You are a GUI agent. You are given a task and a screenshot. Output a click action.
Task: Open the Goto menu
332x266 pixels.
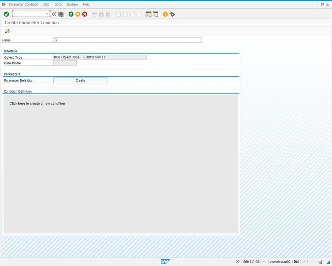pyautogui.click(x=58, y=4)
